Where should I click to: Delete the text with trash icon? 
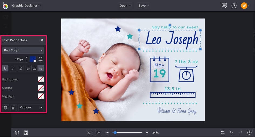pyautogui.click(x=5, y=107)
